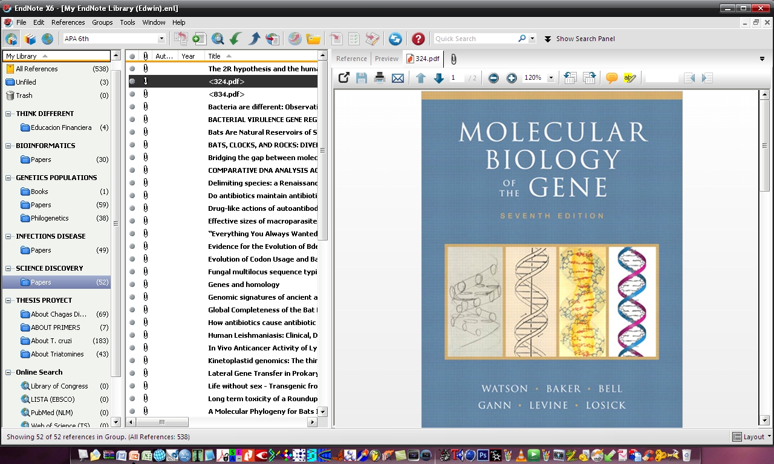Click the Insert Citation toolbar icon
The height and width of the screenshot is (464, 774).
336,39
